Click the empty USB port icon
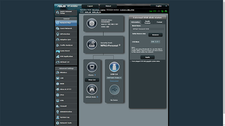Screen dimensions: 225x126 pos(114,90)
